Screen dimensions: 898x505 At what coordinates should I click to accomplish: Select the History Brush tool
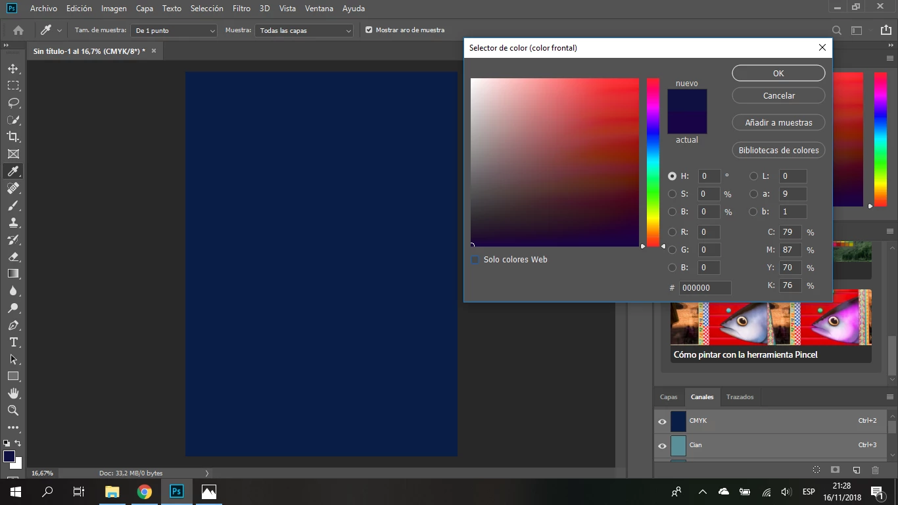[x=13, y=239]
